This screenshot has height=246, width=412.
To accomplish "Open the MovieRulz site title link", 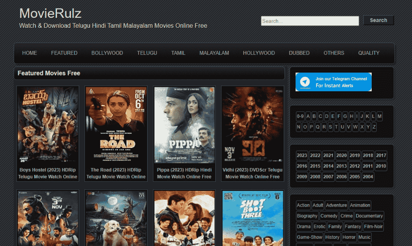I will click(x=50, y=13).
